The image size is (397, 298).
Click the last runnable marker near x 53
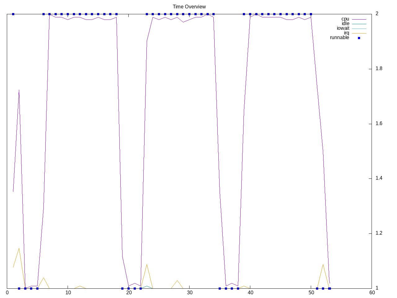[329, 288]
